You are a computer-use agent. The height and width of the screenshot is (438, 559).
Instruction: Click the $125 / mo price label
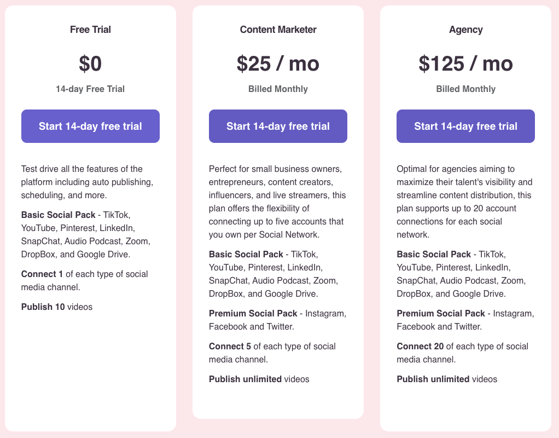tap(465, 64)
